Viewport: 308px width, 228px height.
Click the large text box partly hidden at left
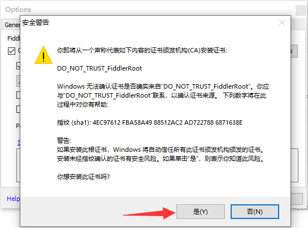18,165
